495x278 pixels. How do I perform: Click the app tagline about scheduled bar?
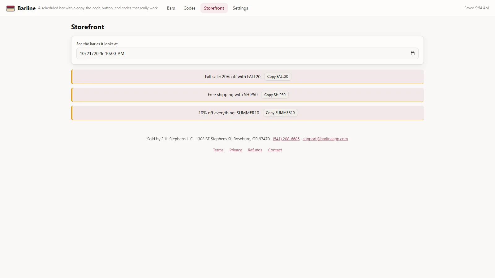coord(98,8)
